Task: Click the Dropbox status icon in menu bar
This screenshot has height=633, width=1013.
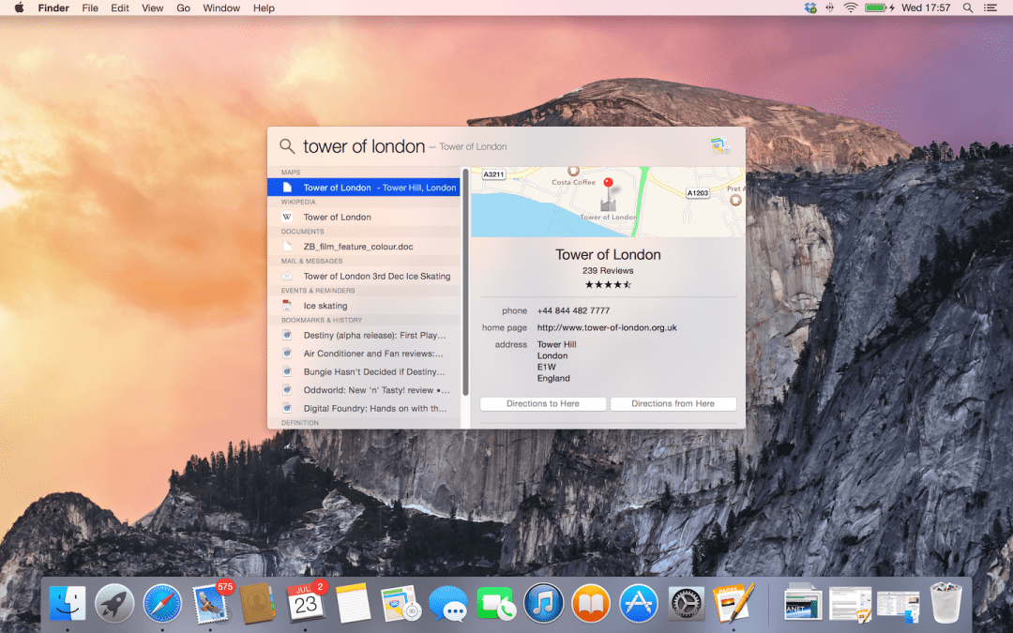Action: tap(810, 8)
